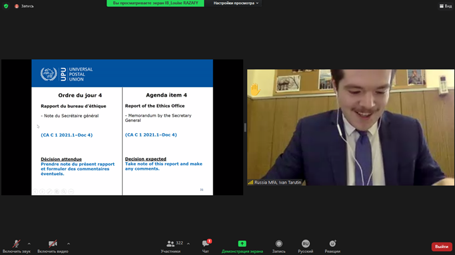Unmute microphone with Включить звук
455x255 pixels.
point(16,246)
